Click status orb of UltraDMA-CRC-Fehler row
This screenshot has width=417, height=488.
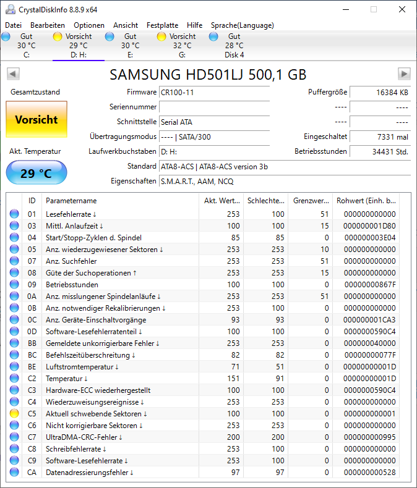click(14, 437)
